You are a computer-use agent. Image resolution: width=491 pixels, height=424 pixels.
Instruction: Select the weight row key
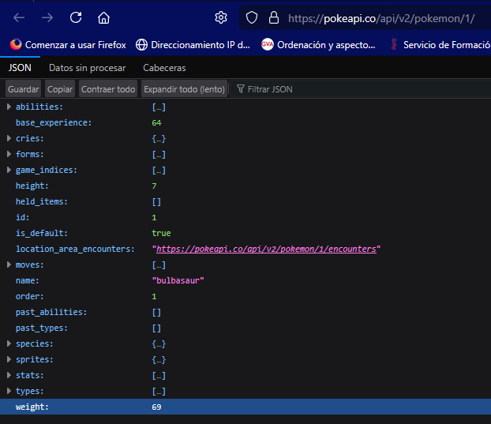[32, 407]
